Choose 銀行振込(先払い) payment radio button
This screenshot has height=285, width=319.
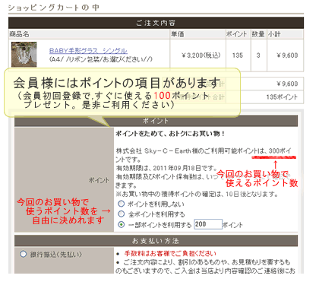(23, 254)
